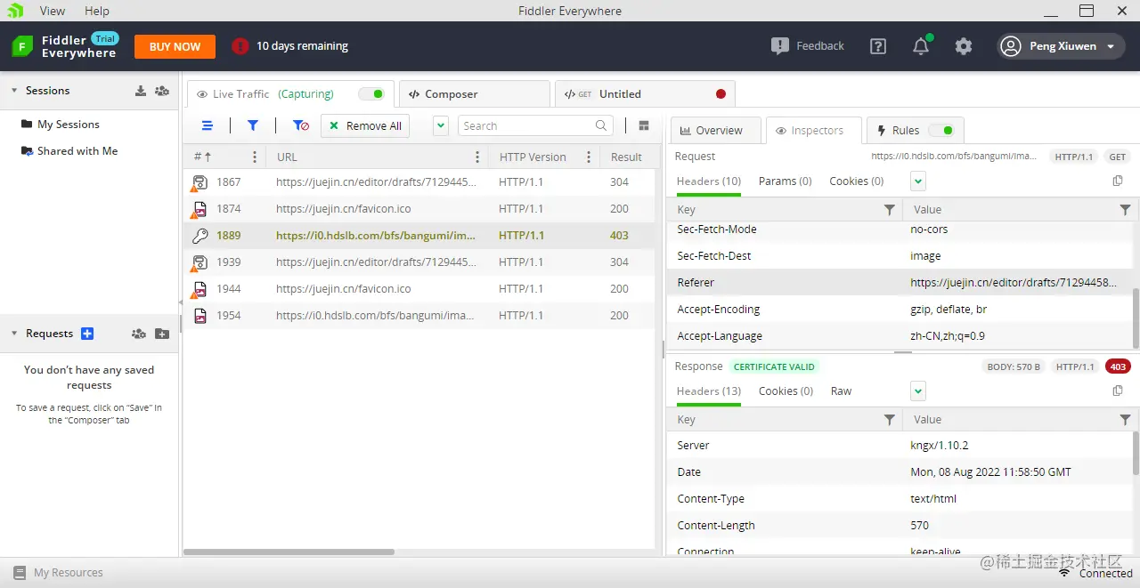
Task: Open the My Sessions folder
Action: pos(61,125)
